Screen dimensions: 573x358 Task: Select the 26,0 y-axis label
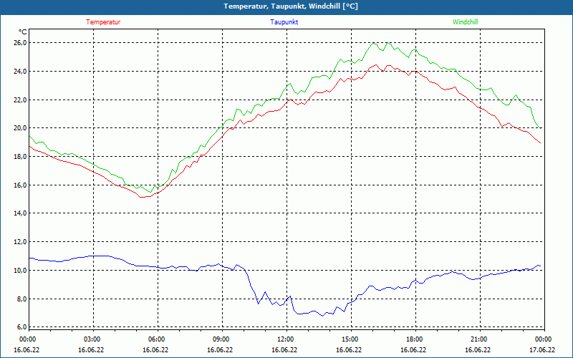(x=20, y=43)
